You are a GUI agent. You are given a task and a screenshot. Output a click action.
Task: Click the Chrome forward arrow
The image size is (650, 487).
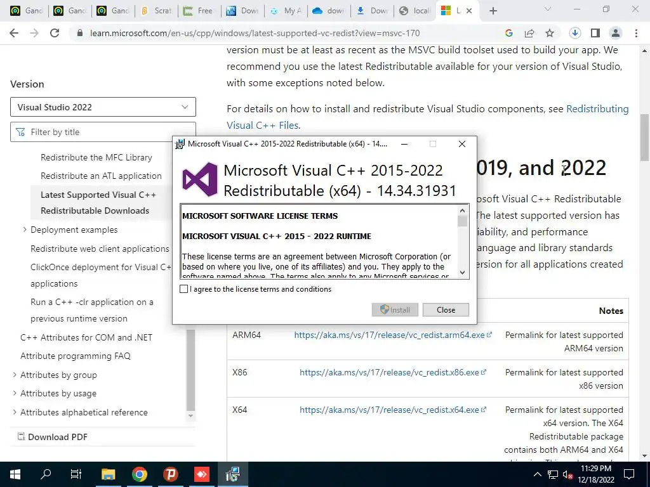coord(34,33)
